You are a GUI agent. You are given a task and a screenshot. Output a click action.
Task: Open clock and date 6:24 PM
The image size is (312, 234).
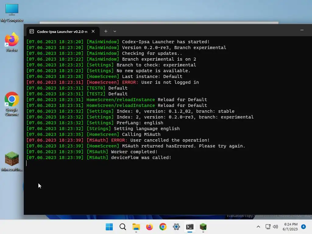coord(290,227)
